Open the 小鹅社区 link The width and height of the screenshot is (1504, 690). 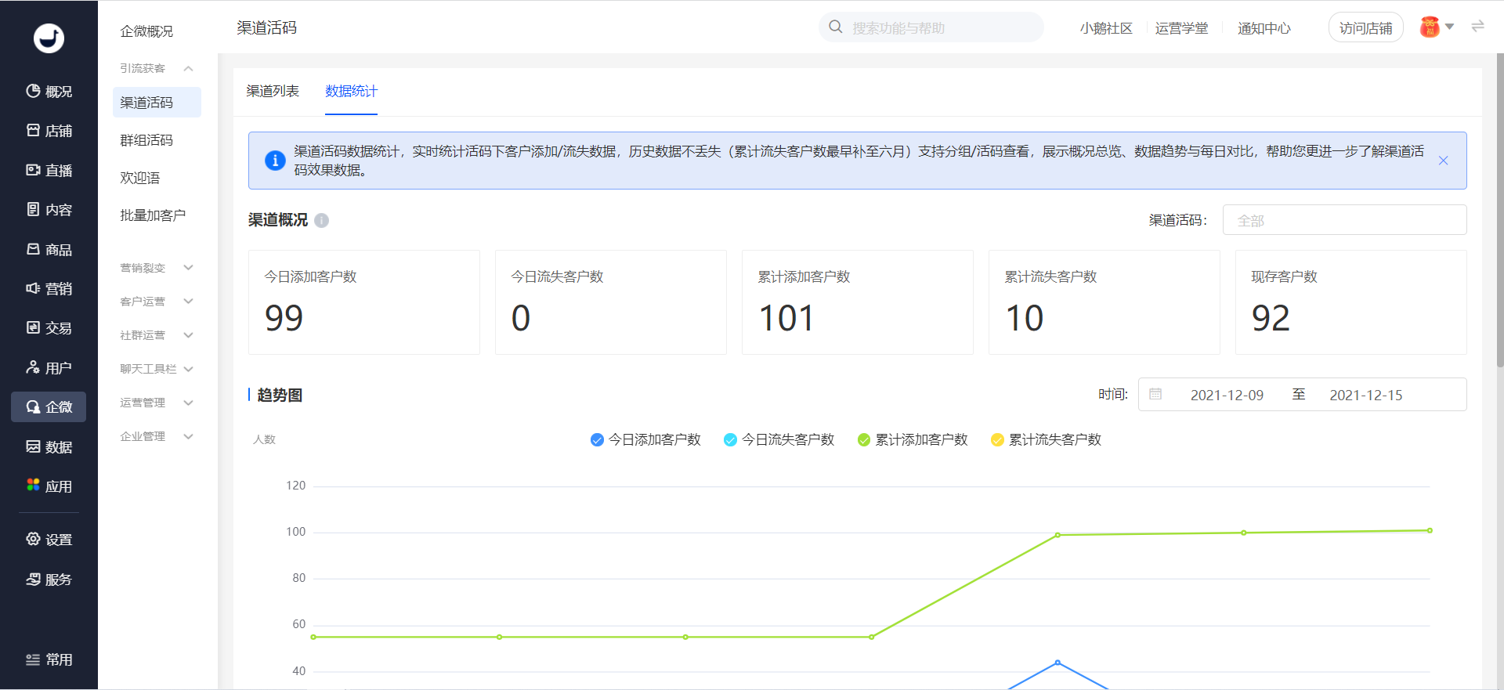click(x=1106, y=28)
